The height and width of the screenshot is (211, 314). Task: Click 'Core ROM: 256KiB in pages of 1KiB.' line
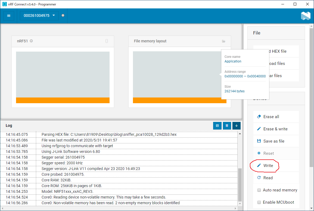(x=72, y=186)
